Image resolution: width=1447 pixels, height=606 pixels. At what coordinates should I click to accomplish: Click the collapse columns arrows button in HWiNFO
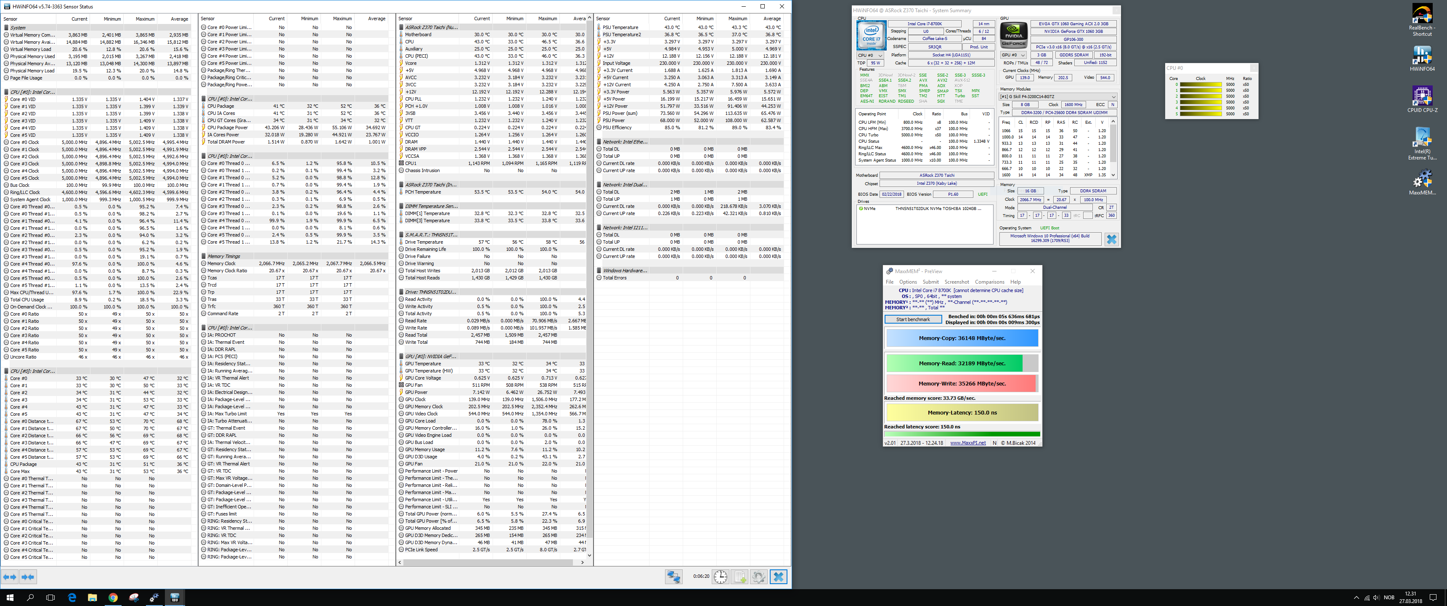pos(28,577)
